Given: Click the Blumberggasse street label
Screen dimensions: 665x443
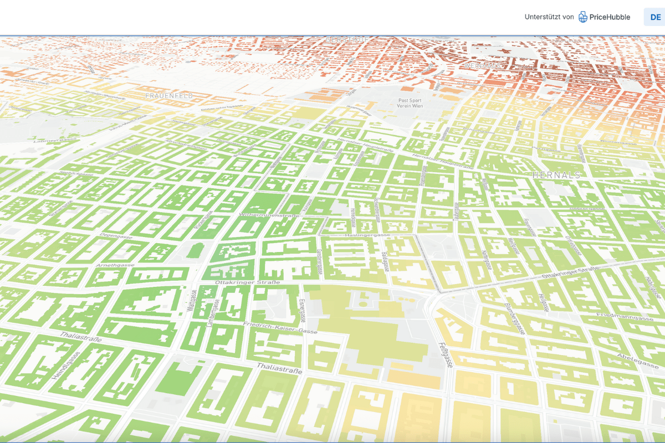Looking at the screenshot, I should point(513,318).
